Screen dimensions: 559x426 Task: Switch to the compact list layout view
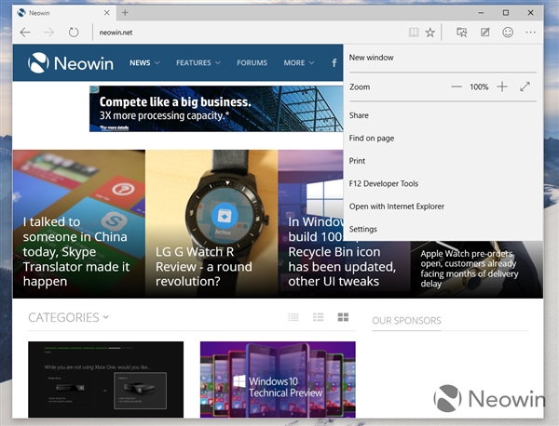coord(293,318)
